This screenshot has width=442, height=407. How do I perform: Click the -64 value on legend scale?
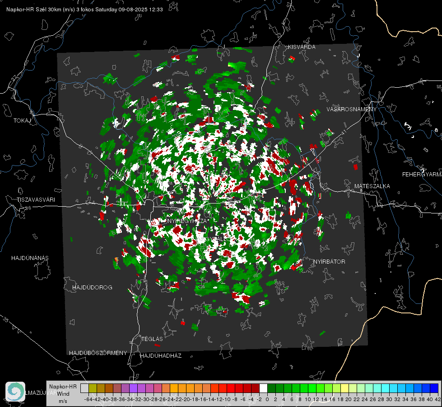(x=88, y=399)
